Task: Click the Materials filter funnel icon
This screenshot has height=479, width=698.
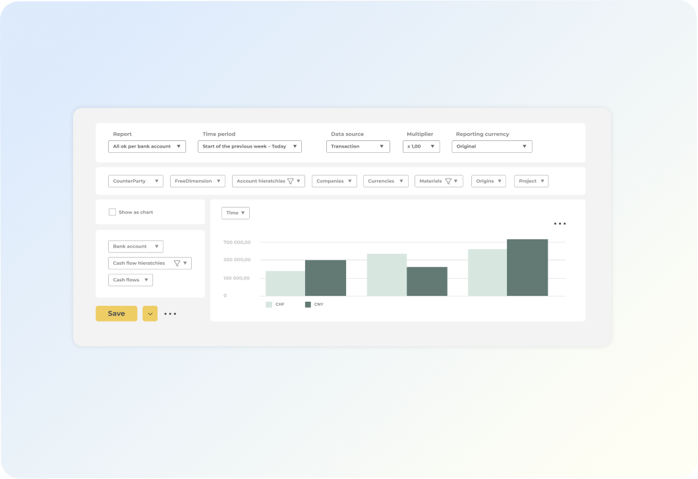Action: 448,181
